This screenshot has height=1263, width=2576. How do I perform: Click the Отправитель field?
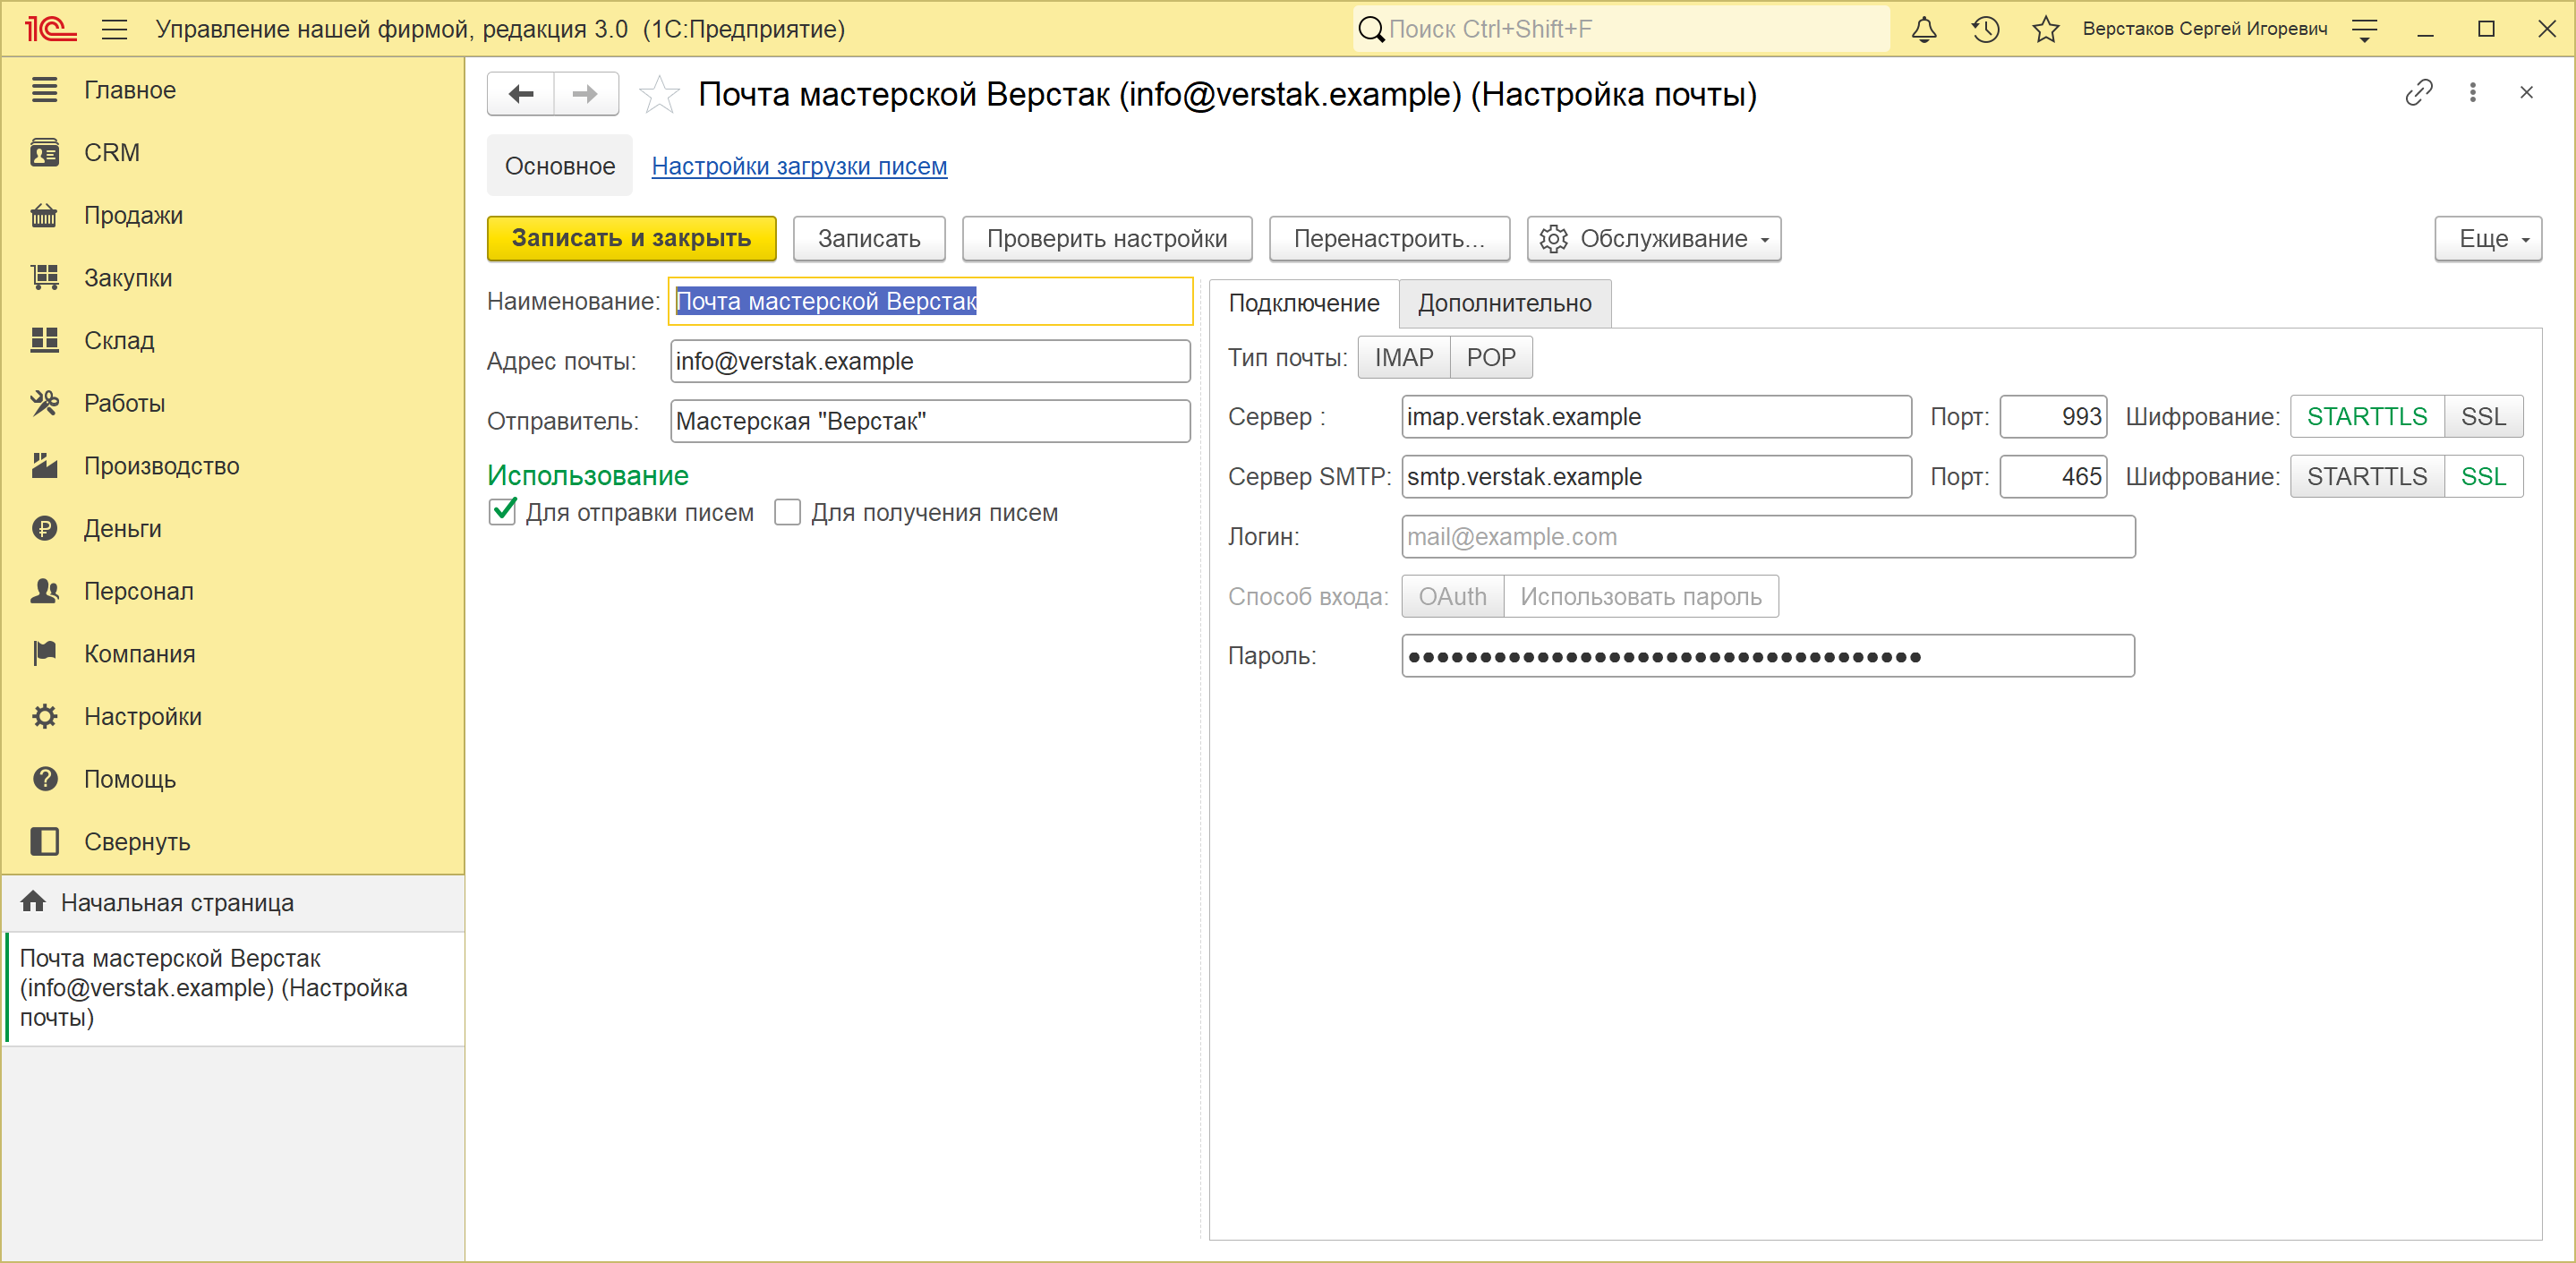(930, 421)
